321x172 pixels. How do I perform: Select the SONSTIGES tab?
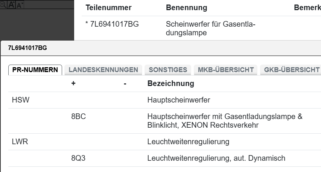point(168,70)
